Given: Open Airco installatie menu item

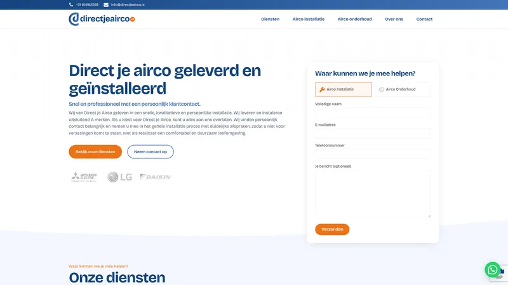Looking at the screenshot, I should (309, 19).
